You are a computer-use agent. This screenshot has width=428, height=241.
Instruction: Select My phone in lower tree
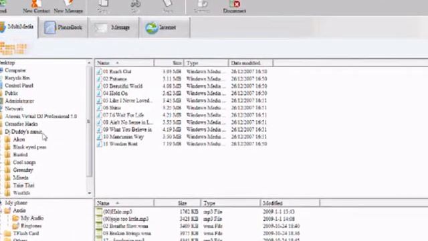(16, 203)
